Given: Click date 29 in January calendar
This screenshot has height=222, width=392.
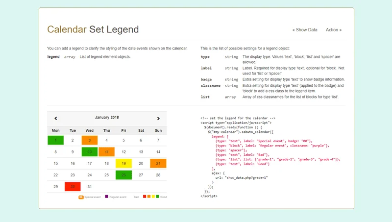Looking at the screenshot, I should click(55, 187).
